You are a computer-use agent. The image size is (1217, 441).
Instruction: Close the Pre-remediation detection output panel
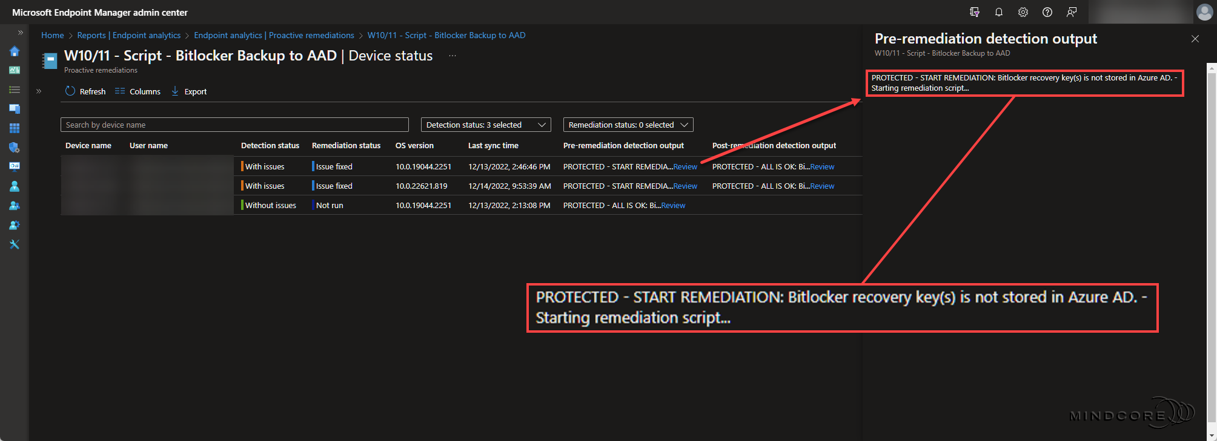click(x=1195, y=39)
